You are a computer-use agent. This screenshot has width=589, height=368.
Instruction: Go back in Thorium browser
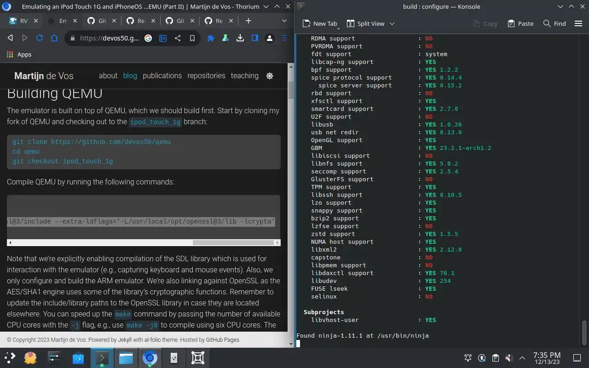pyautogui.click(x=10, y=38)
